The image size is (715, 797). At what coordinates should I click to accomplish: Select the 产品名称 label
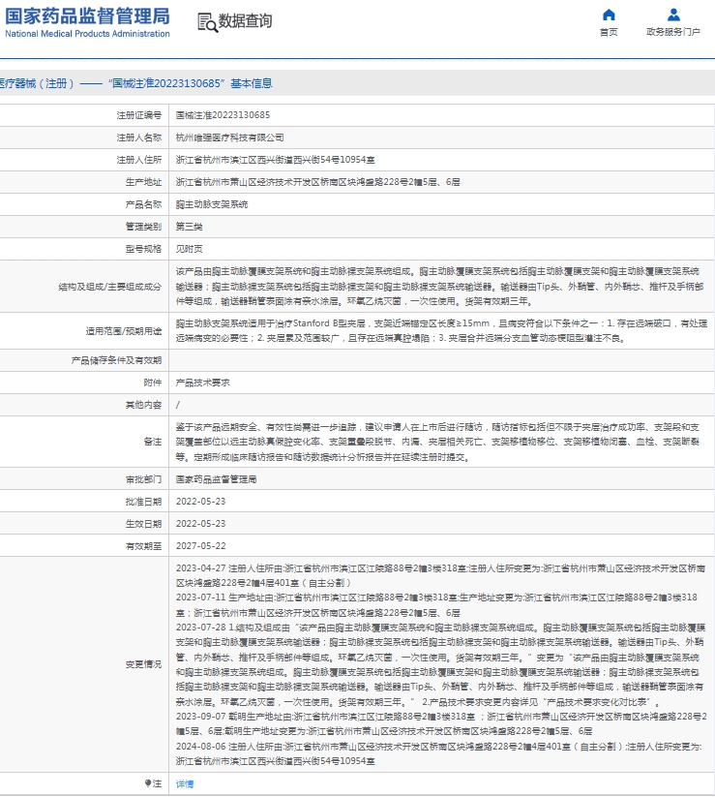point(144,204)
